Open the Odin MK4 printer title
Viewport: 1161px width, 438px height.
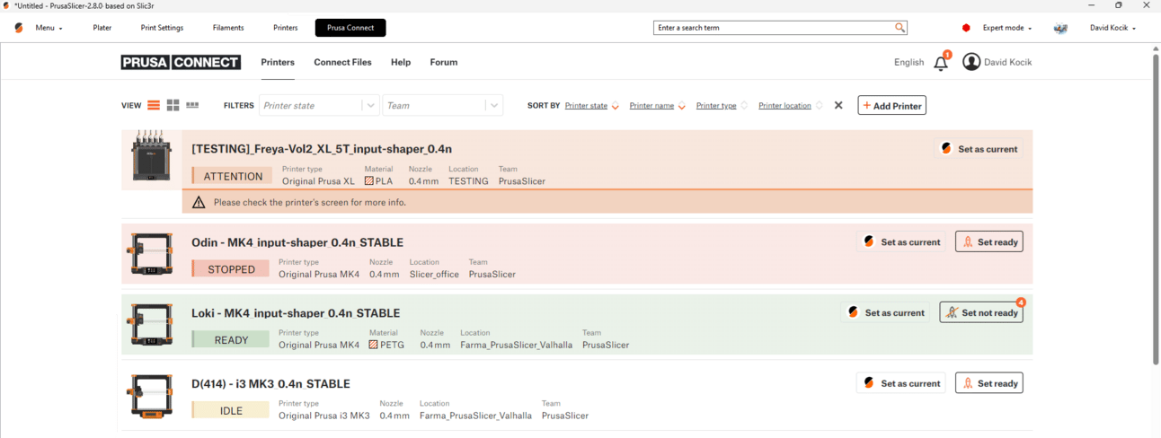pyautogui.click(x=297, y=242)
